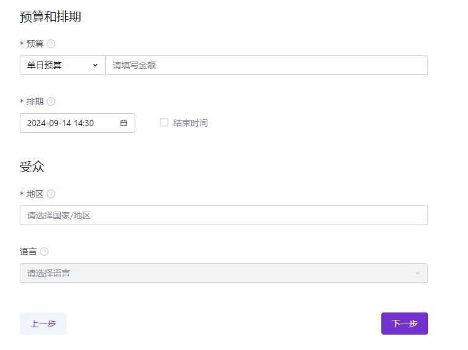Open the 单日预算 budget type dropdown

63,65
